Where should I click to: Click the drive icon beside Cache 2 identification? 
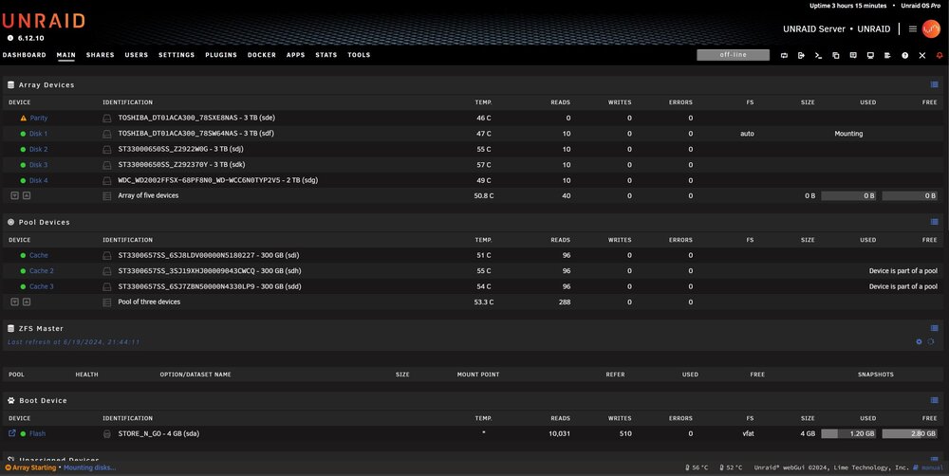coord(107,271)
